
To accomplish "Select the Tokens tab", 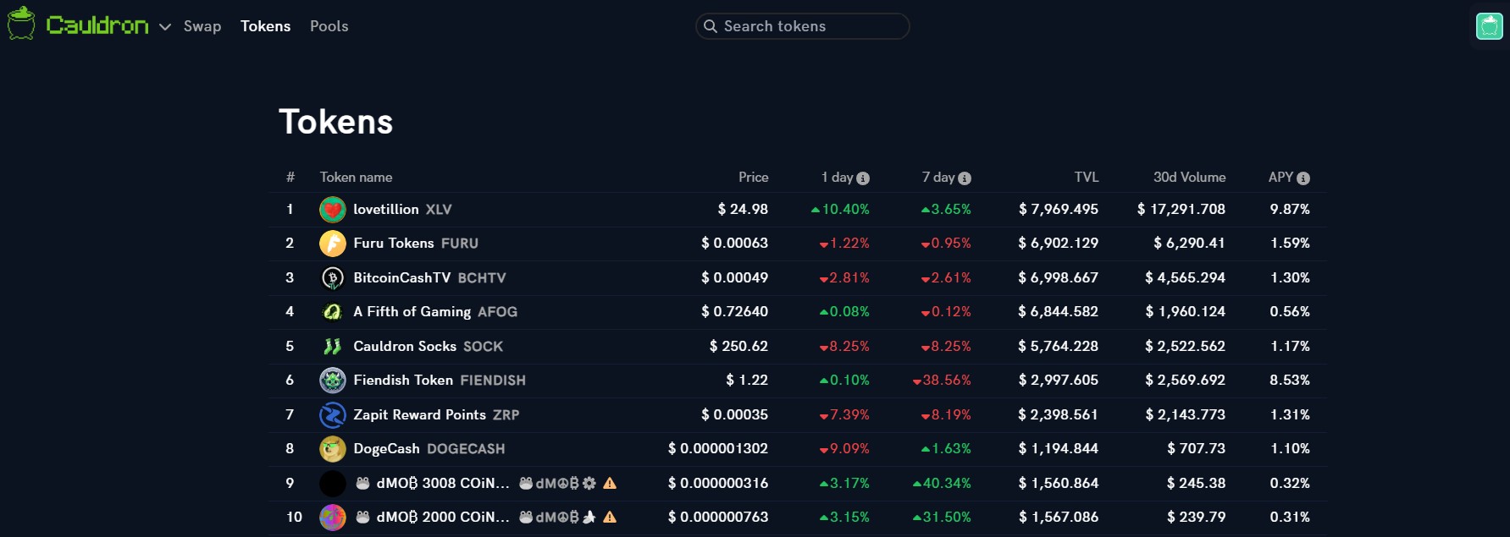I will (265, 26).
